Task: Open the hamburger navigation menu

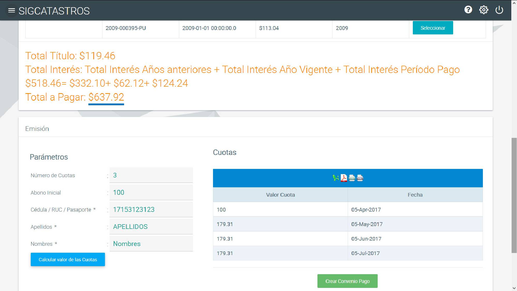Action: pos(12,11)
